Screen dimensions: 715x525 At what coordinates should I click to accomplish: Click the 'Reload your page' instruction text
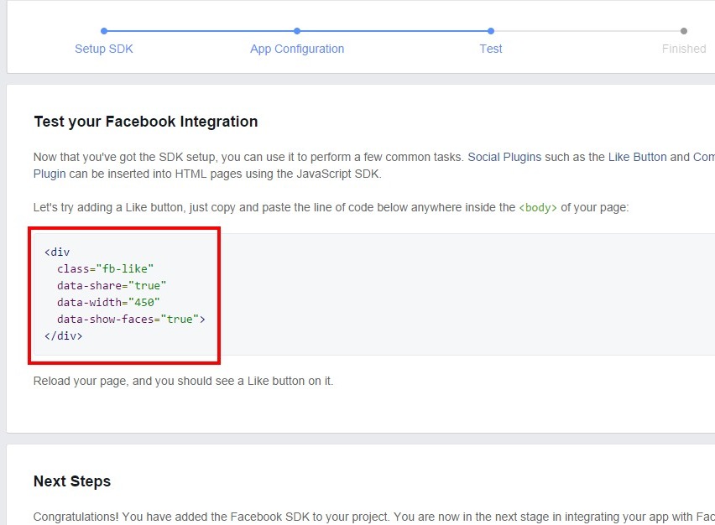coord(183,381)
